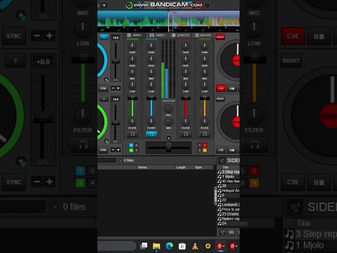
Task: Click the crossfader center dot button
Action: (x=168, y=138)
